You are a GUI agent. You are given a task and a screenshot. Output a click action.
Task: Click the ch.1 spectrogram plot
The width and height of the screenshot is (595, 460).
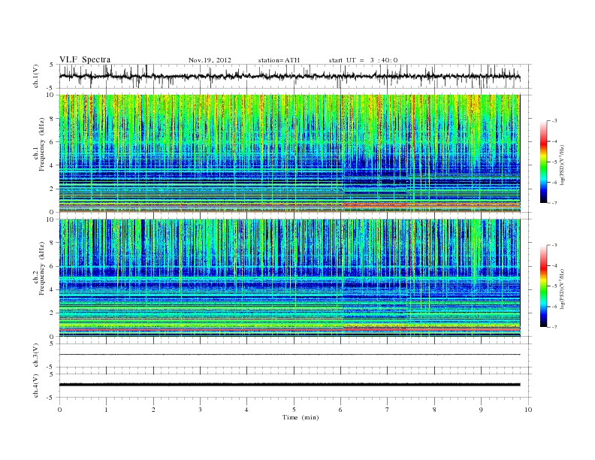(x=289, y=153)
